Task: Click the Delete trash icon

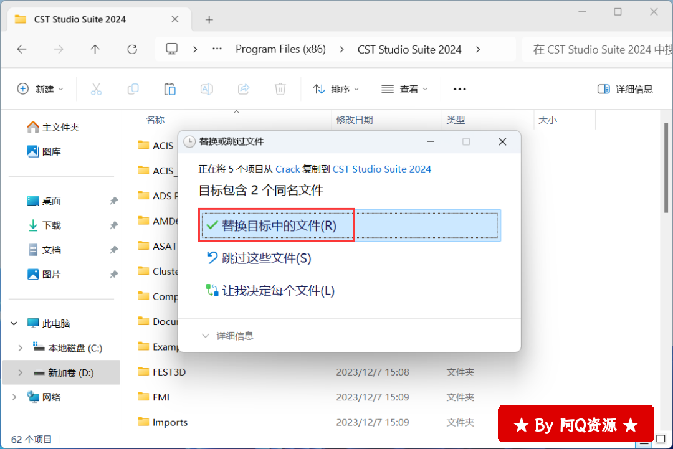Action: click(280, 89)
